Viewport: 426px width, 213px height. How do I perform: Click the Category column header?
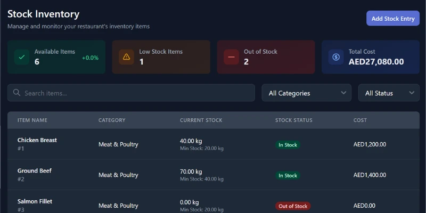click(x=112, y=120)
